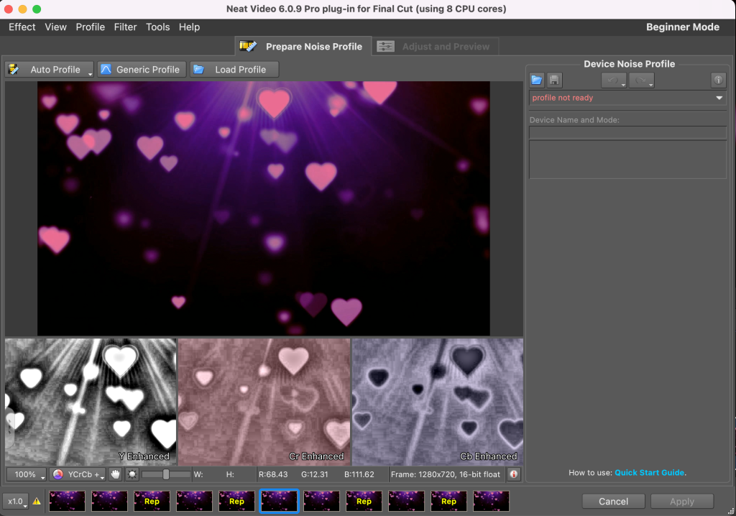Select the hand pan tool
The width and height of the screenshot is (736, 516).
[x=115, y=474]
